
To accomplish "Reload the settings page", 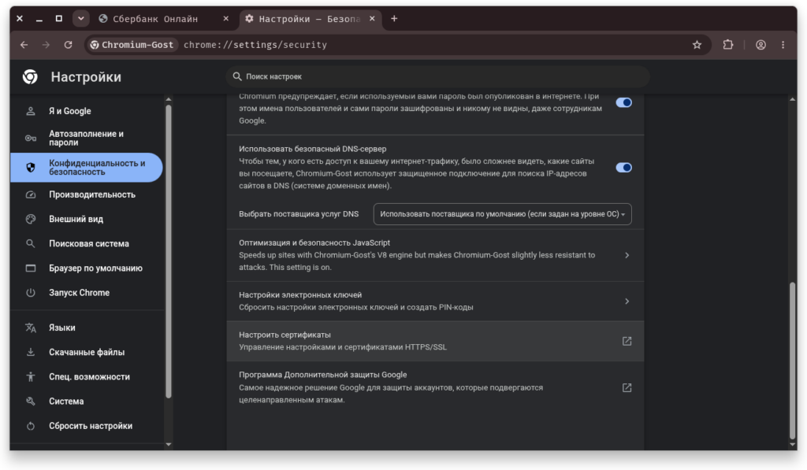I will [68, 45].
